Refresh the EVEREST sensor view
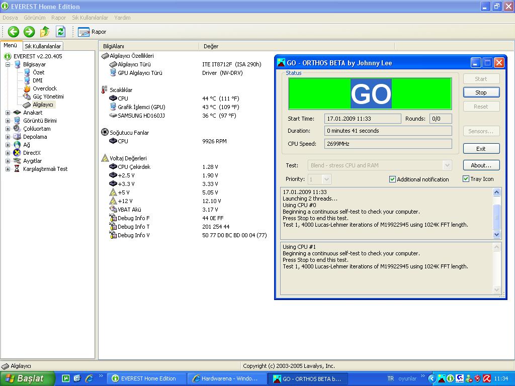 [61, 32]
